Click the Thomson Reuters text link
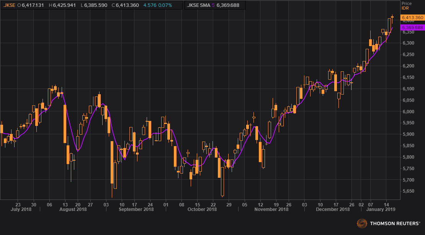 click(x=395, y=224)
